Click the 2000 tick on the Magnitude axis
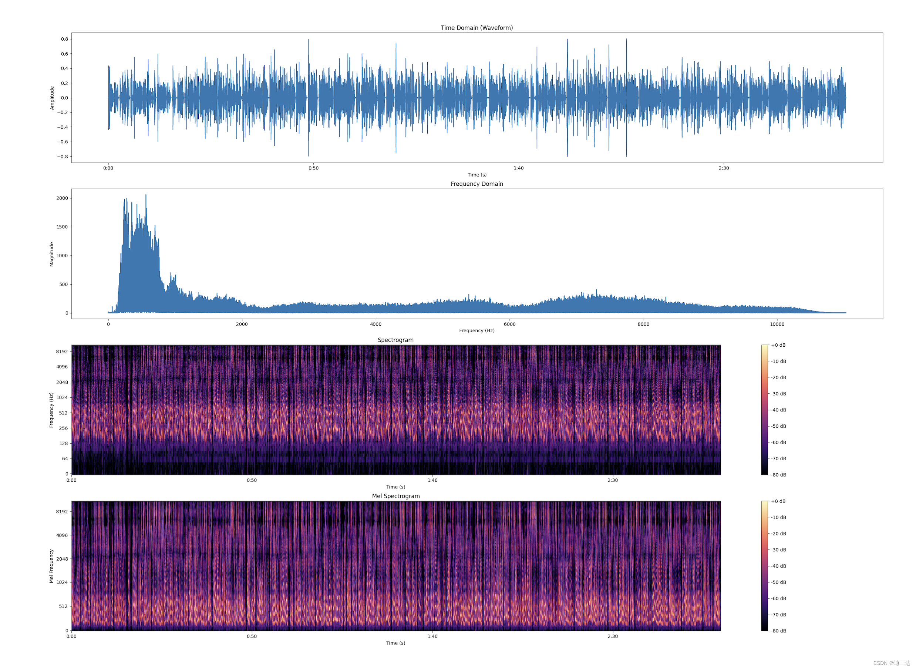The image size is (916, 669). pyautogui.click(x=62, y=198)
